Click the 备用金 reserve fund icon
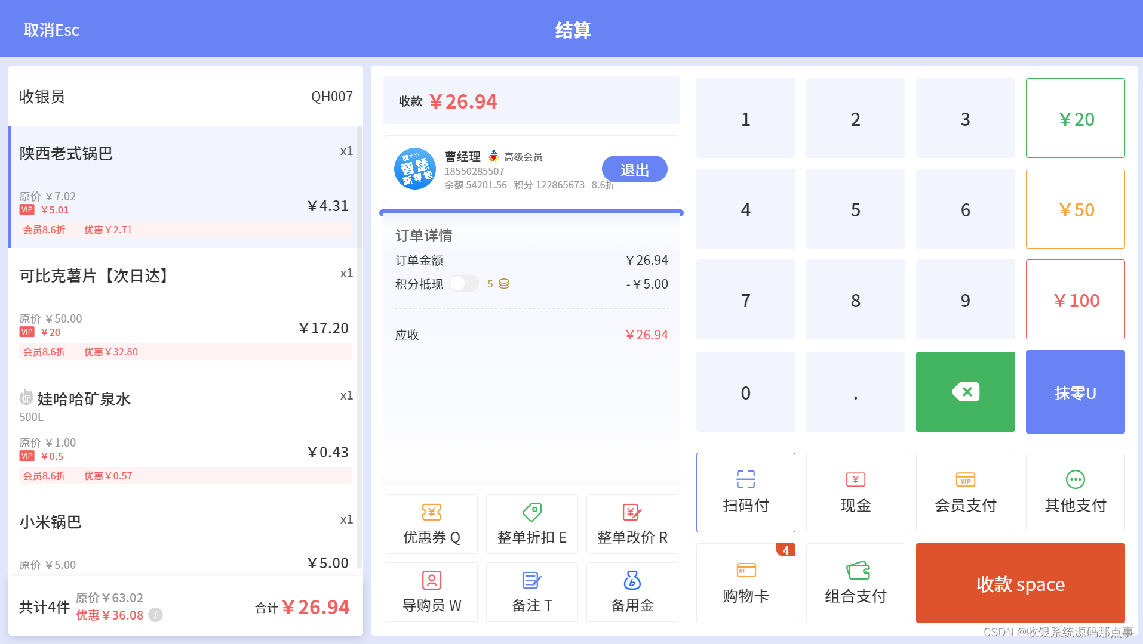 [x=632, y=592]
